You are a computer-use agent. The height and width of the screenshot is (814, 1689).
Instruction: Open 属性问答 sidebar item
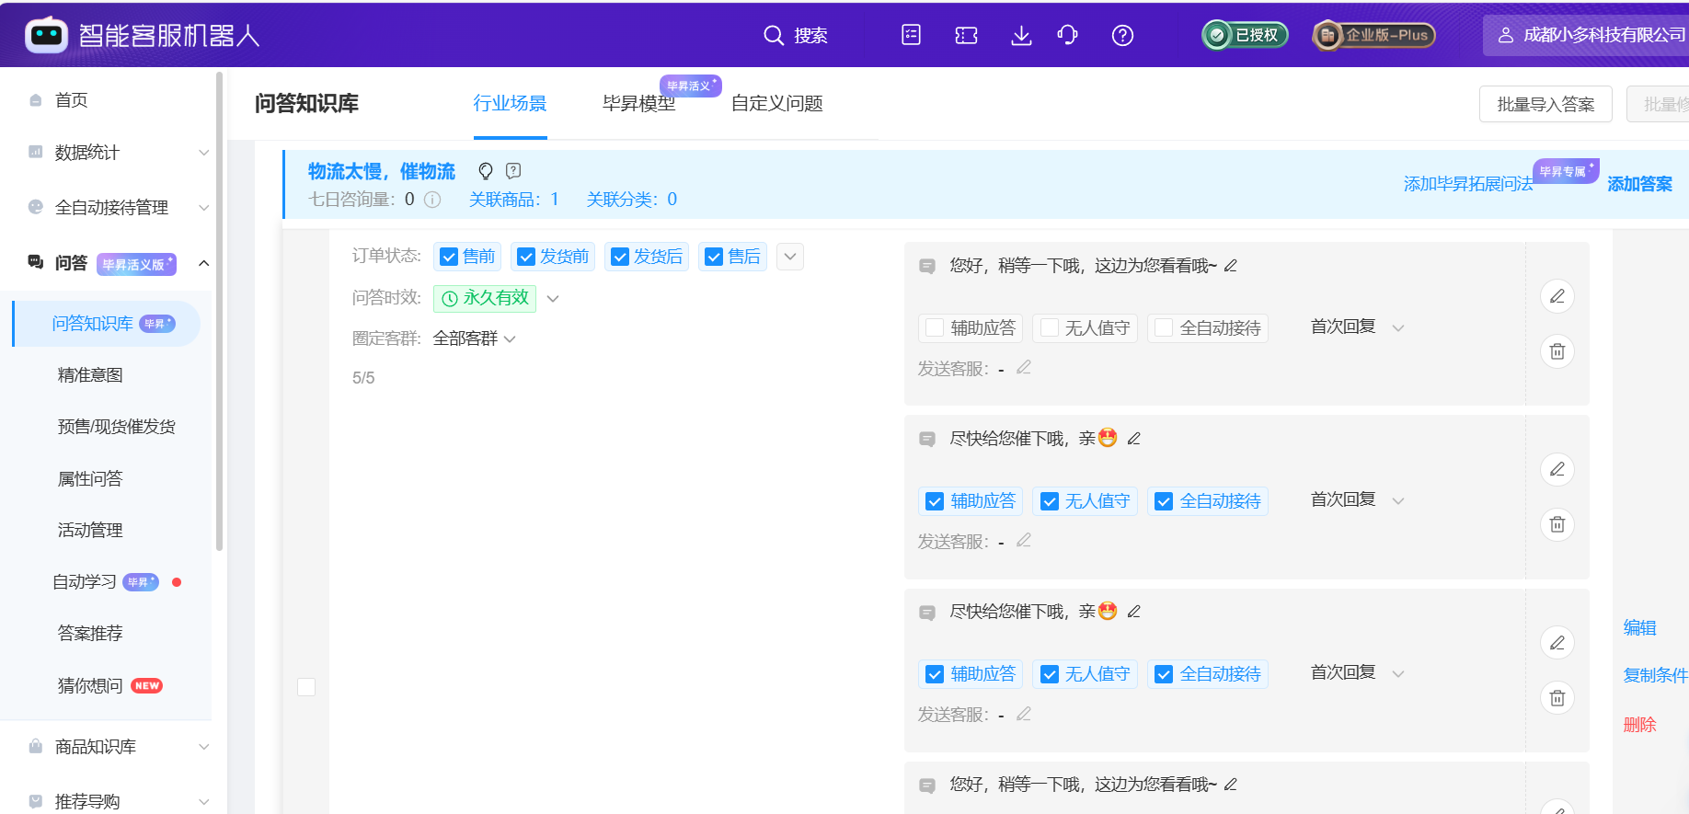pyautogui.click(x=90, y=479)
